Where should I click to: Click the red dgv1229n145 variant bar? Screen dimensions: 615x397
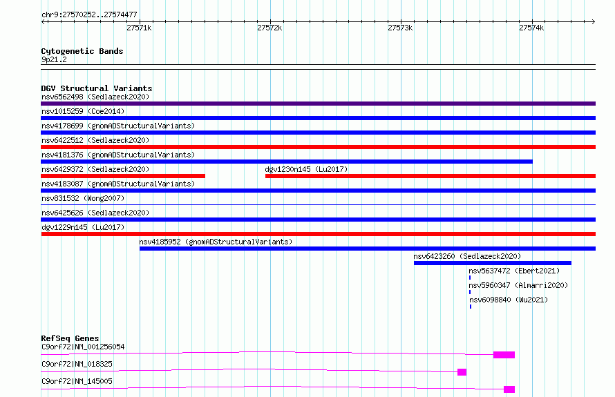click(318, 234)
